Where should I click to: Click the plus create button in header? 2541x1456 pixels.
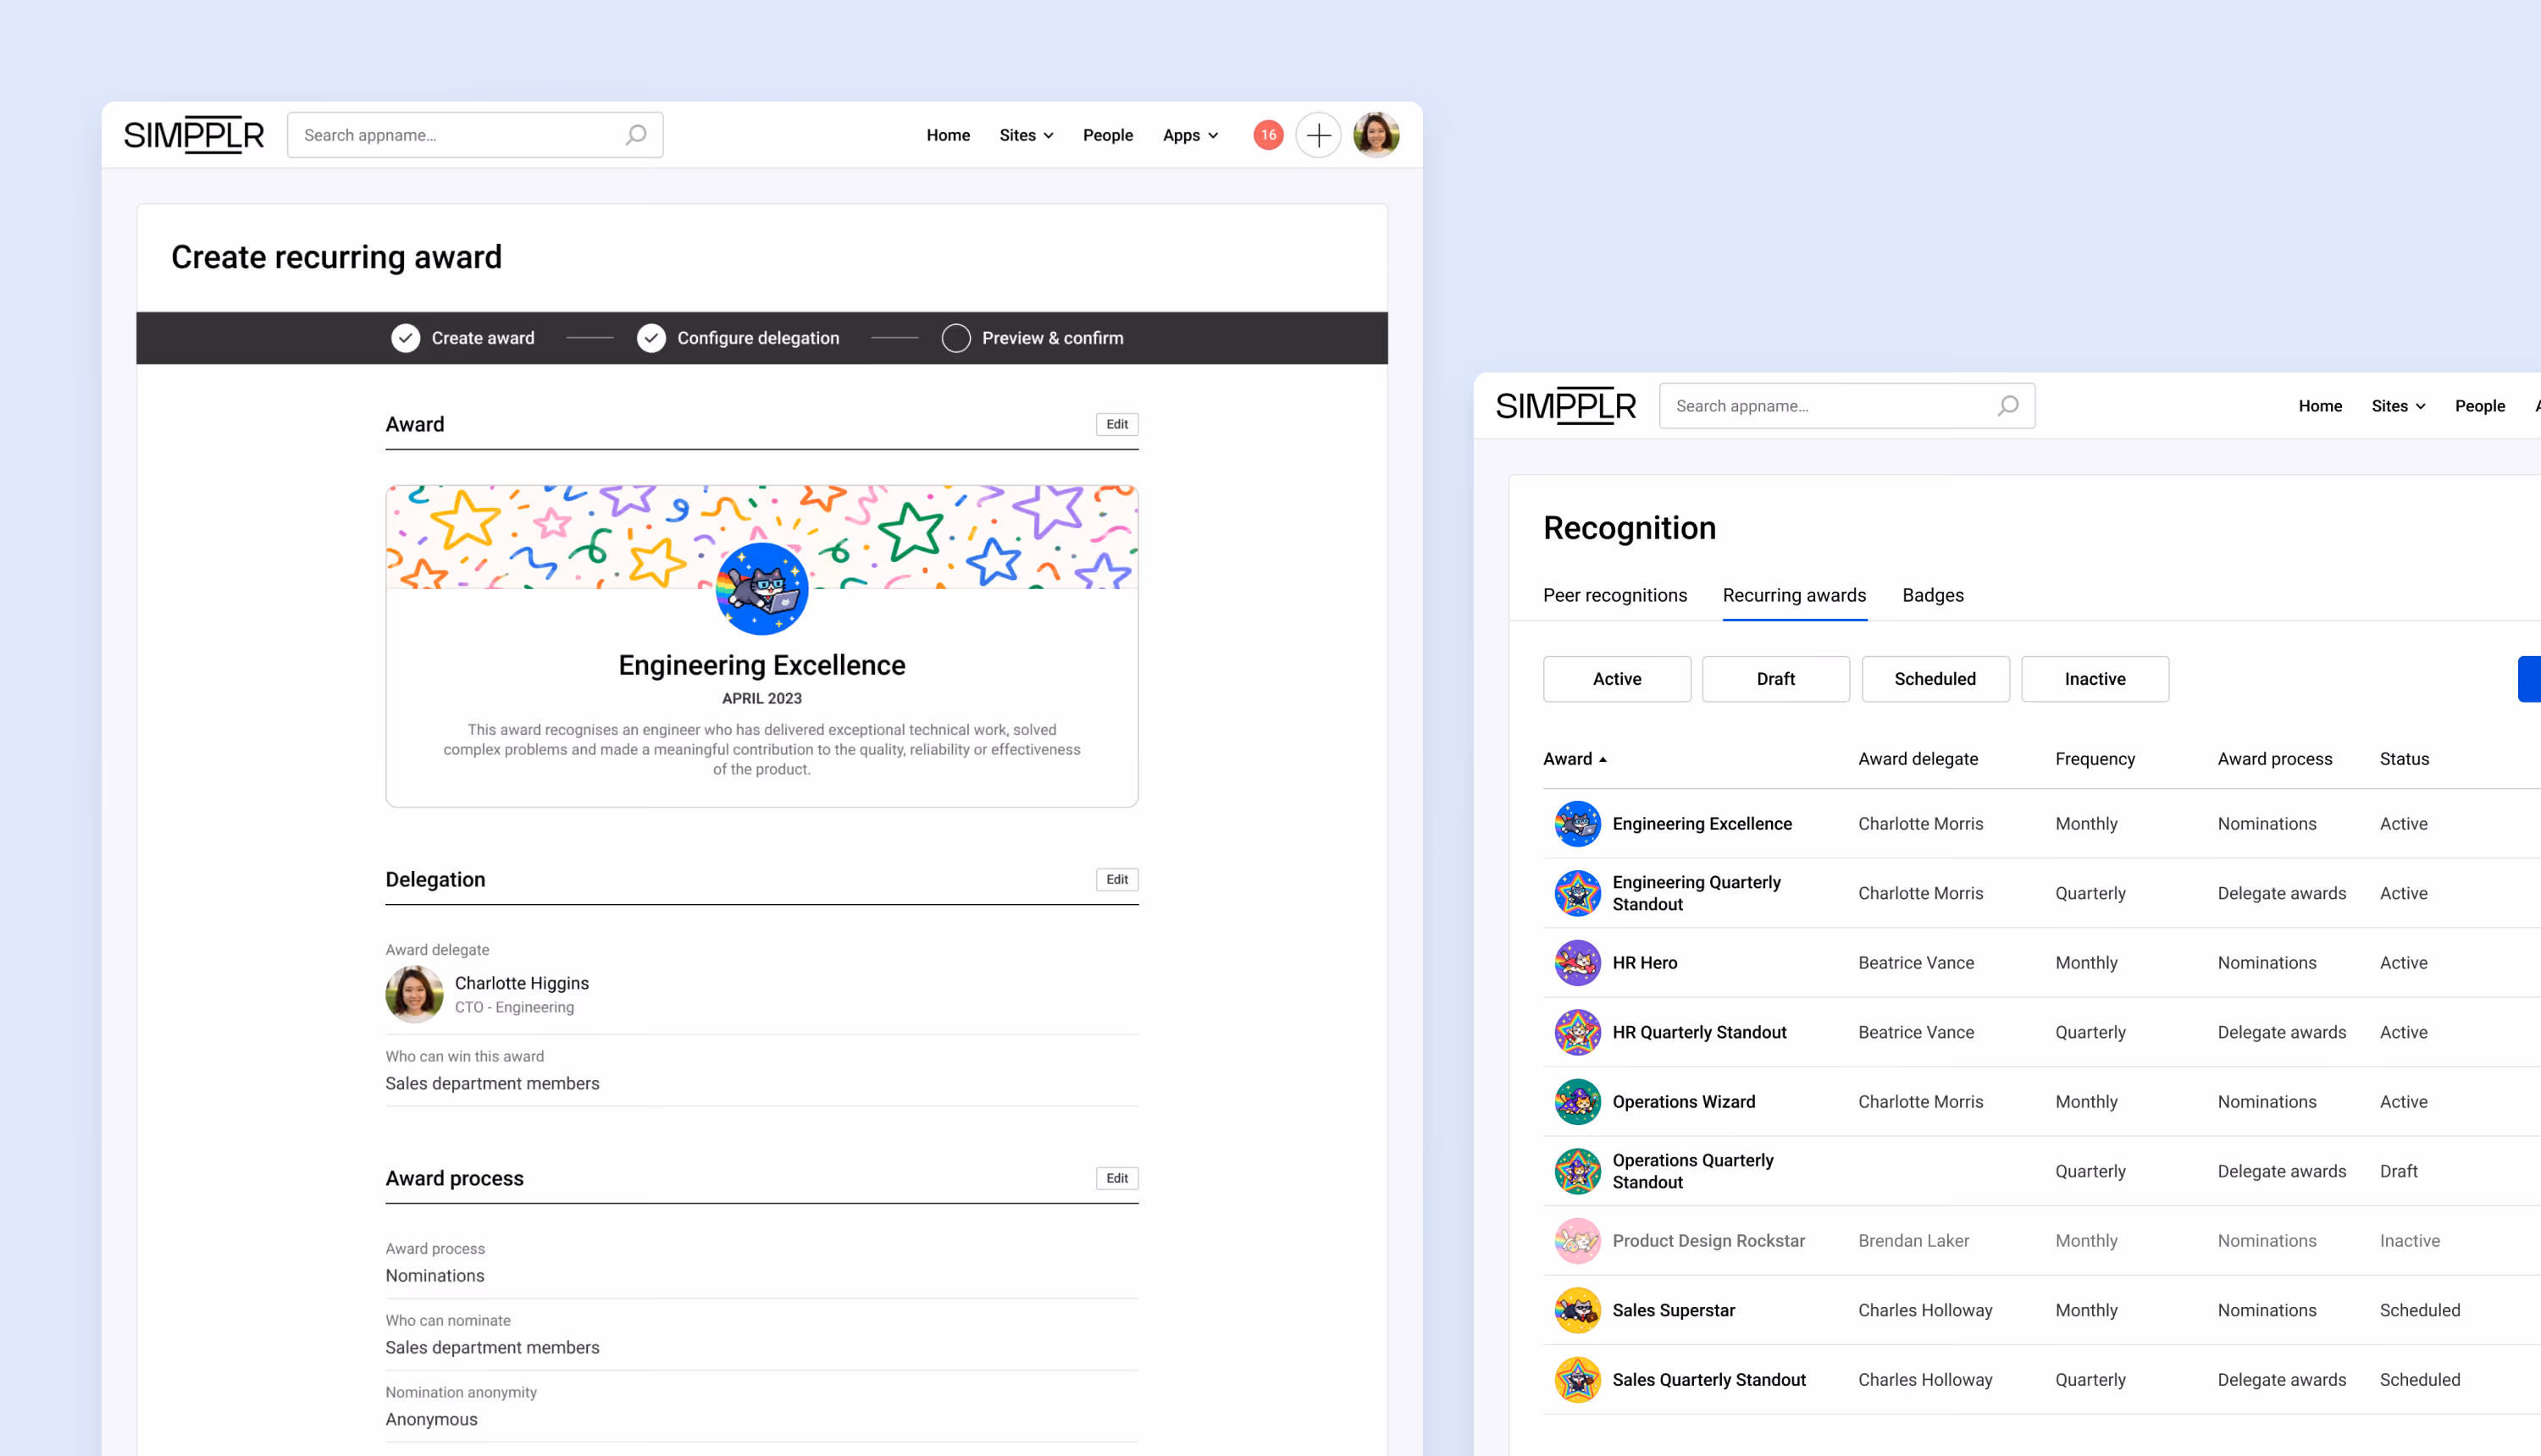(1319, 135)
